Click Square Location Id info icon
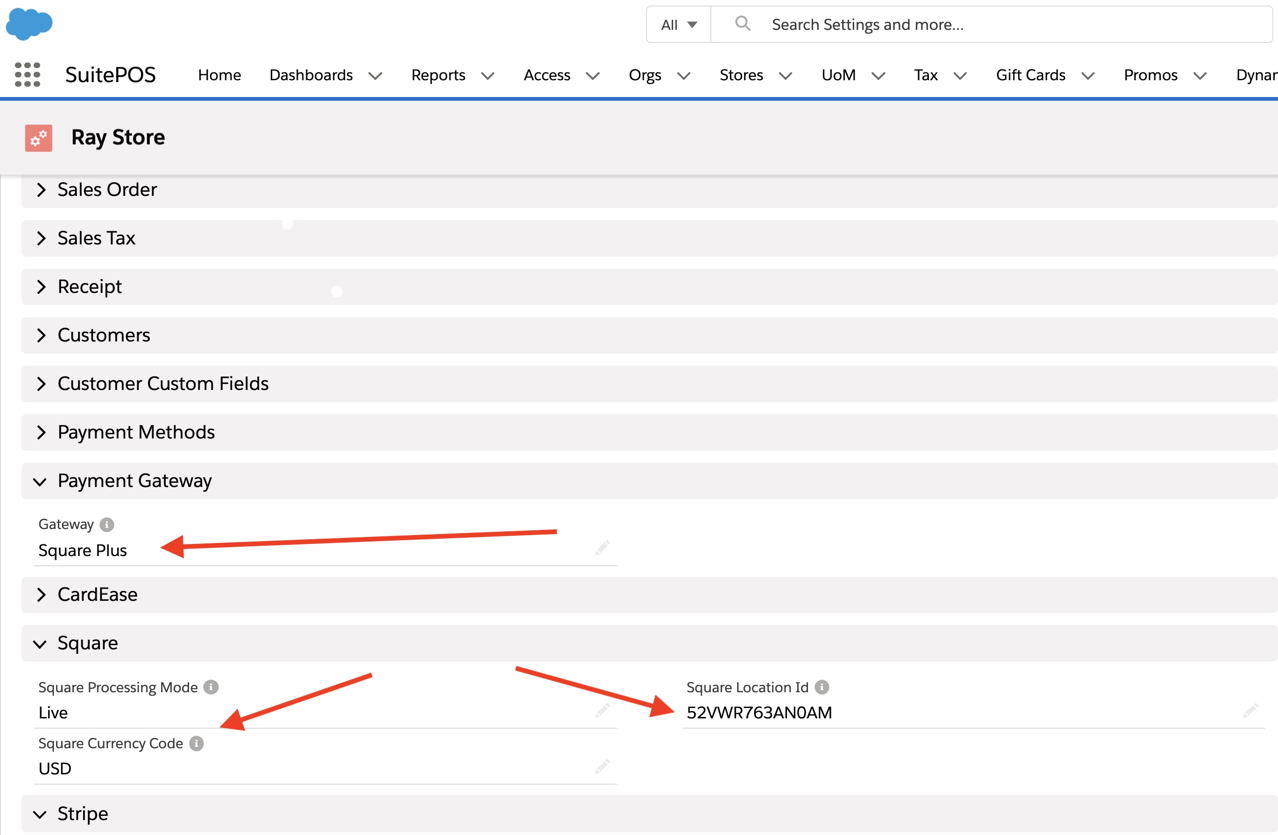 click(x=822, y=688)
